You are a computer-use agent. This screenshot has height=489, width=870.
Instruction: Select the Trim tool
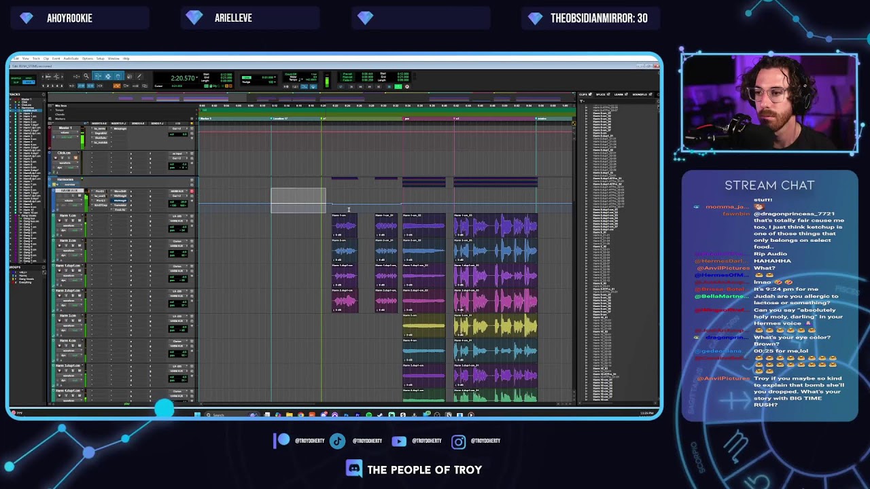(x=98, y=77)
